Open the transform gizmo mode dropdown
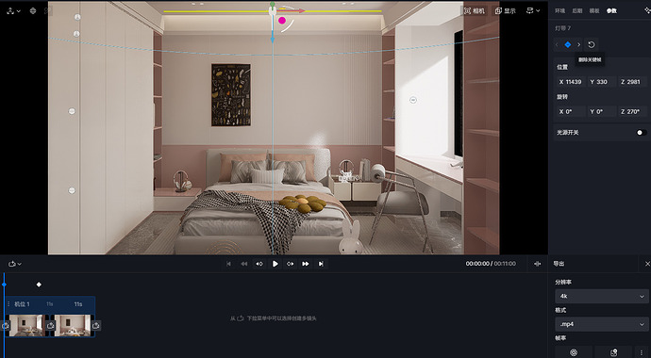Viewport: 651px width, 358px height. coord(14,11)
